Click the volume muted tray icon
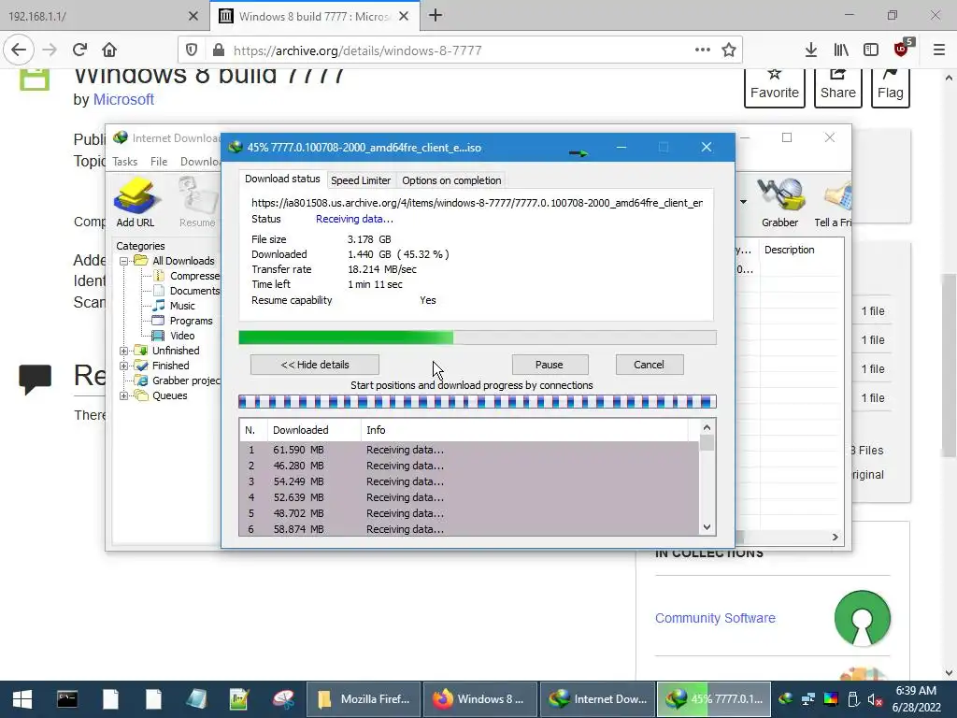The image size is (957, 718). [875, 699]
